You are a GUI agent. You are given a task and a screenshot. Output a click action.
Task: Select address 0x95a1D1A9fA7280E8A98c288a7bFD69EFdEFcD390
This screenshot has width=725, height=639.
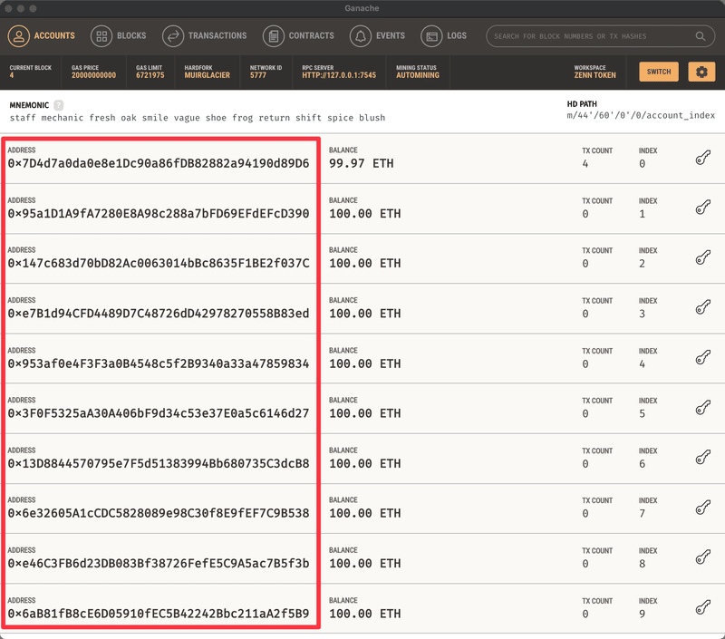click(158, 214)
